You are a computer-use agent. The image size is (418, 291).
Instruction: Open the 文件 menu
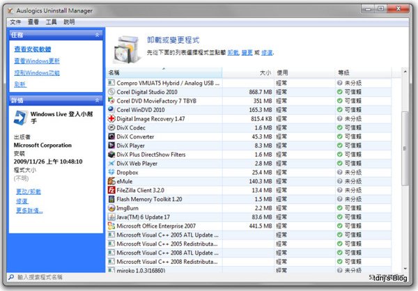pyautogui.click(x=15, y=22)
